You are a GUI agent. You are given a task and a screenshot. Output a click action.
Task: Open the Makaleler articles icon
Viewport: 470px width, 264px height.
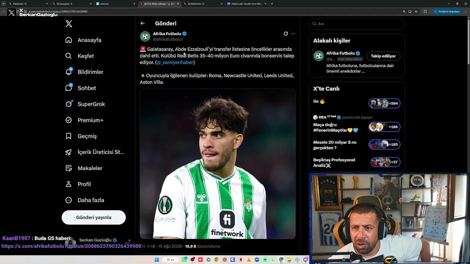point(69,168)
